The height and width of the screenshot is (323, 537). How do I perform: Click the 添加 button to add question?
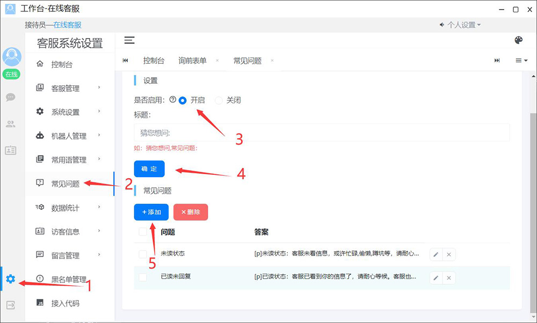pyautogui.click(x=151, y=212)
